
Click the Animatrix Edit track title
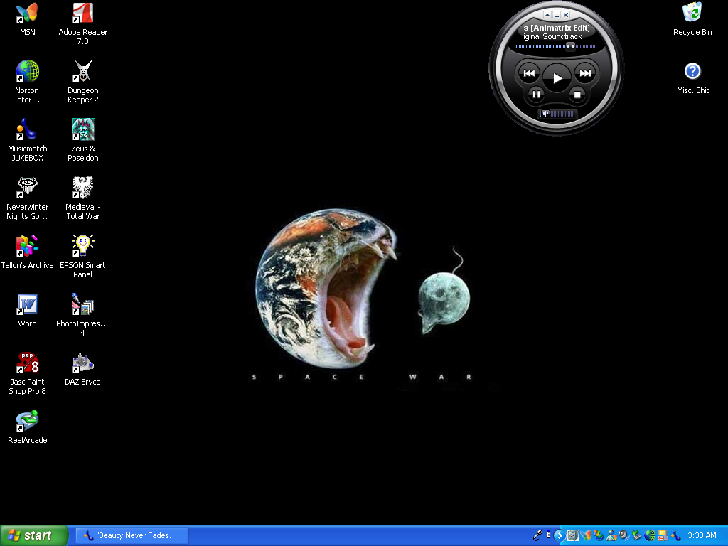pos(556,28)
